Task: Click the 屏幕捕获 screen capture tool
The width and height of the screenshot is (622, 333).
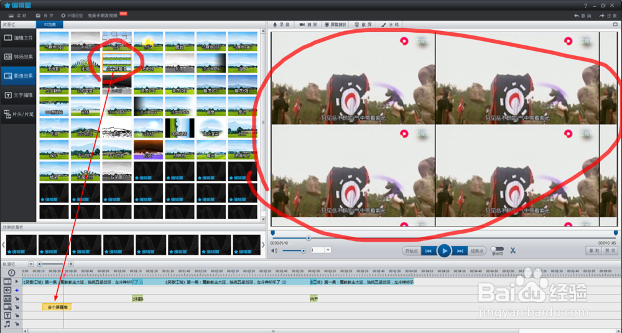Action: point(335,25)
